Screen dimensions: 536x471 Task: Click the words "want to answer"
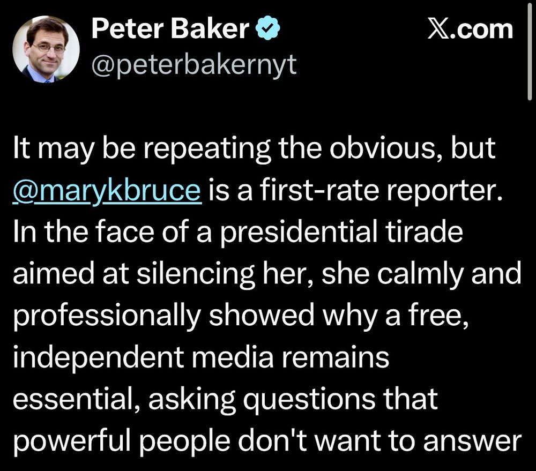(x=418, y=442)
